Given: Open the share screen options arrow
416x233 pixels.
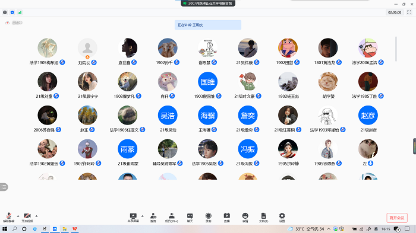Looking at the screenshot, I should (143, 216).
